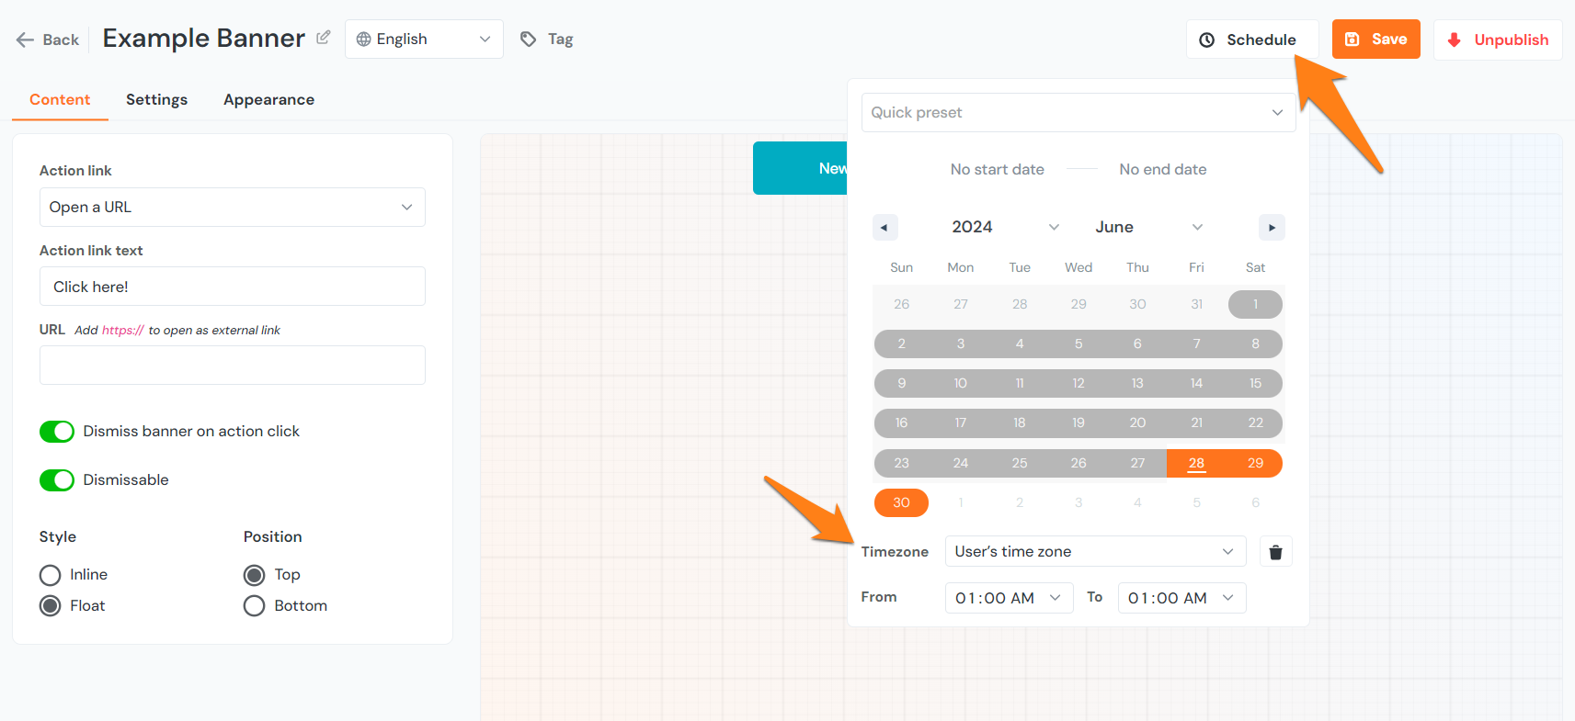This screenshot has width=1575, height=721.
Task: Open the Appearance tab
Action: point(268,100)
